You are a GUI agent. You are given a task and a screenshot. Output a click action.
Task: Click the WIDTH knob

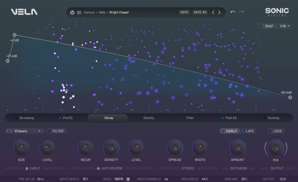click(200, 147)
